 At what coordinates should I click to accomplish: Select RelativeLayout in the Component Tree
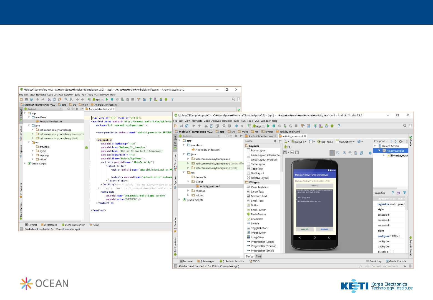pyautogui.click(x=395, y=151)
